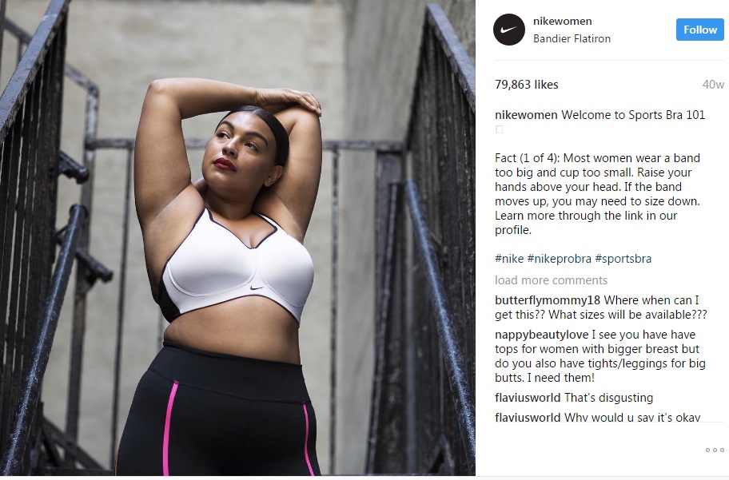This screenshot has height=480, width=729.
Task: Open nappybeautylove's profile
Action: click(542, 335)
